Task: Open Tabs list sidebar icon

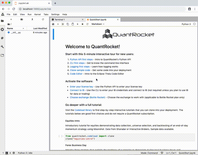Action: point(2,55)
